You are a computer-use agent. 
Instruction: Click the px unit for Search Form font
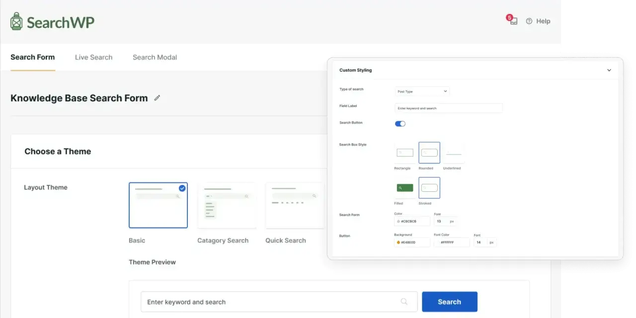pos(452,221)
